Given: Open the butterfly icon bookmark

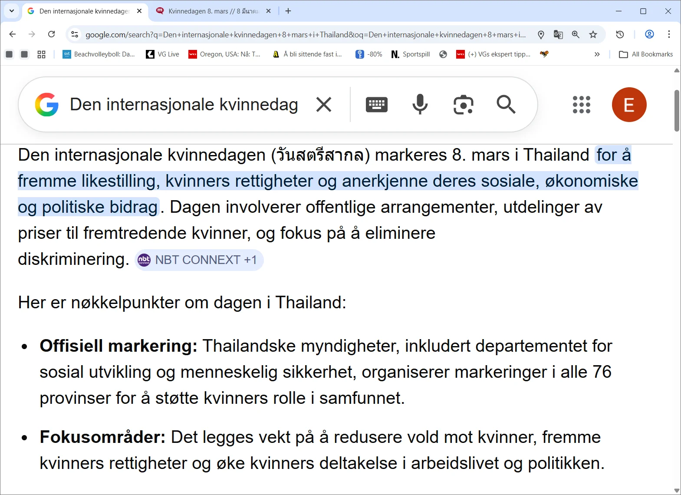Looking at the screenshot, I should click(544, 54).
